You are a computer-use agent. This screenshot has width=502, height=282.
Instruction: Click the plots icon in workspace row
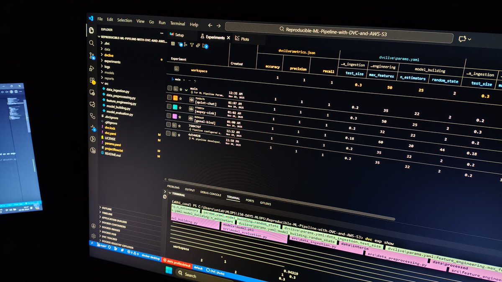tap(177, 69)
